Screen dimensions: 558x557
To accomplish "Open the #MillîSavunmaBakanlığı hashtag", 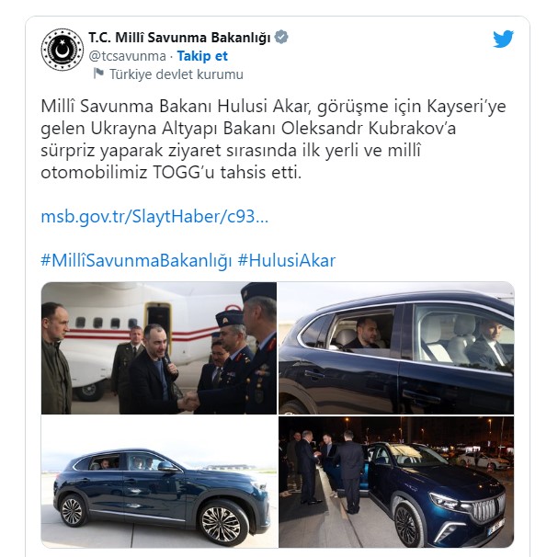I will 136,260.
